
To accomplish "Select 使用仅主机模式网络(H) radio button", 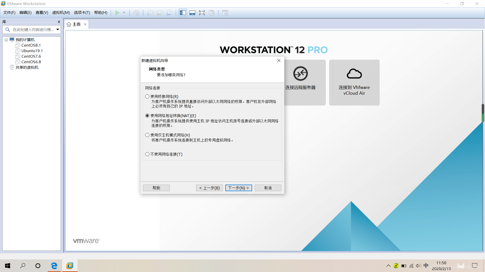I will point(147,135).
